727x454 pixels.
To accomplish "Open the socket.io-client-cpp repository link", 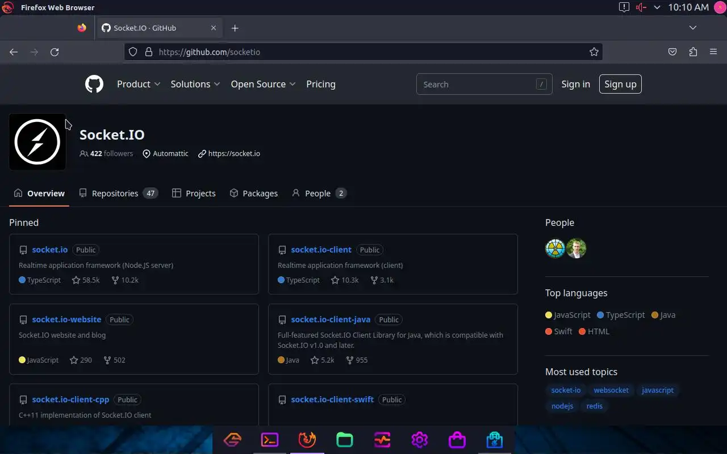I will point(70,399).
